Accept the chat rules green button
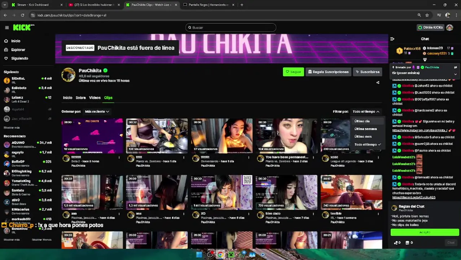This screenshot has width=461, height=260. coord(425,232)
